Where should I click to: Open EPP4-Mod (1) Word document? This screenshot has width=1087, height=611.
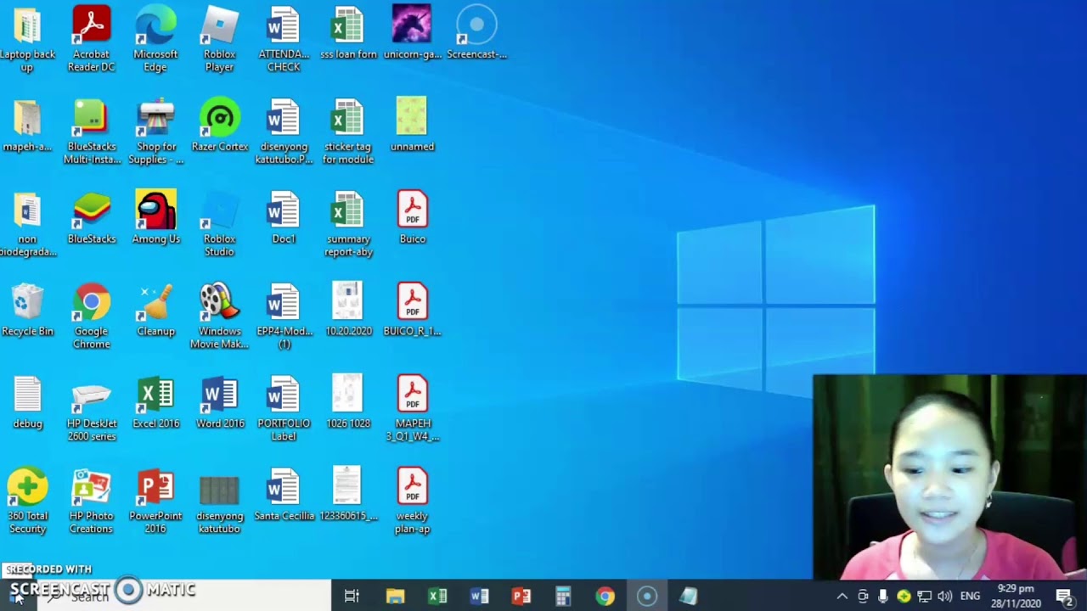tap(284, 317)
